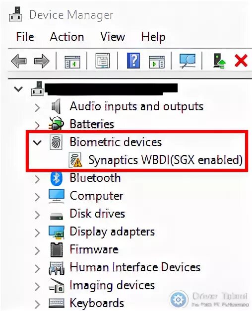Expand the Bluetooth category
The height and width of the screenshot is (311, 252).
click(x=37, y=179)
